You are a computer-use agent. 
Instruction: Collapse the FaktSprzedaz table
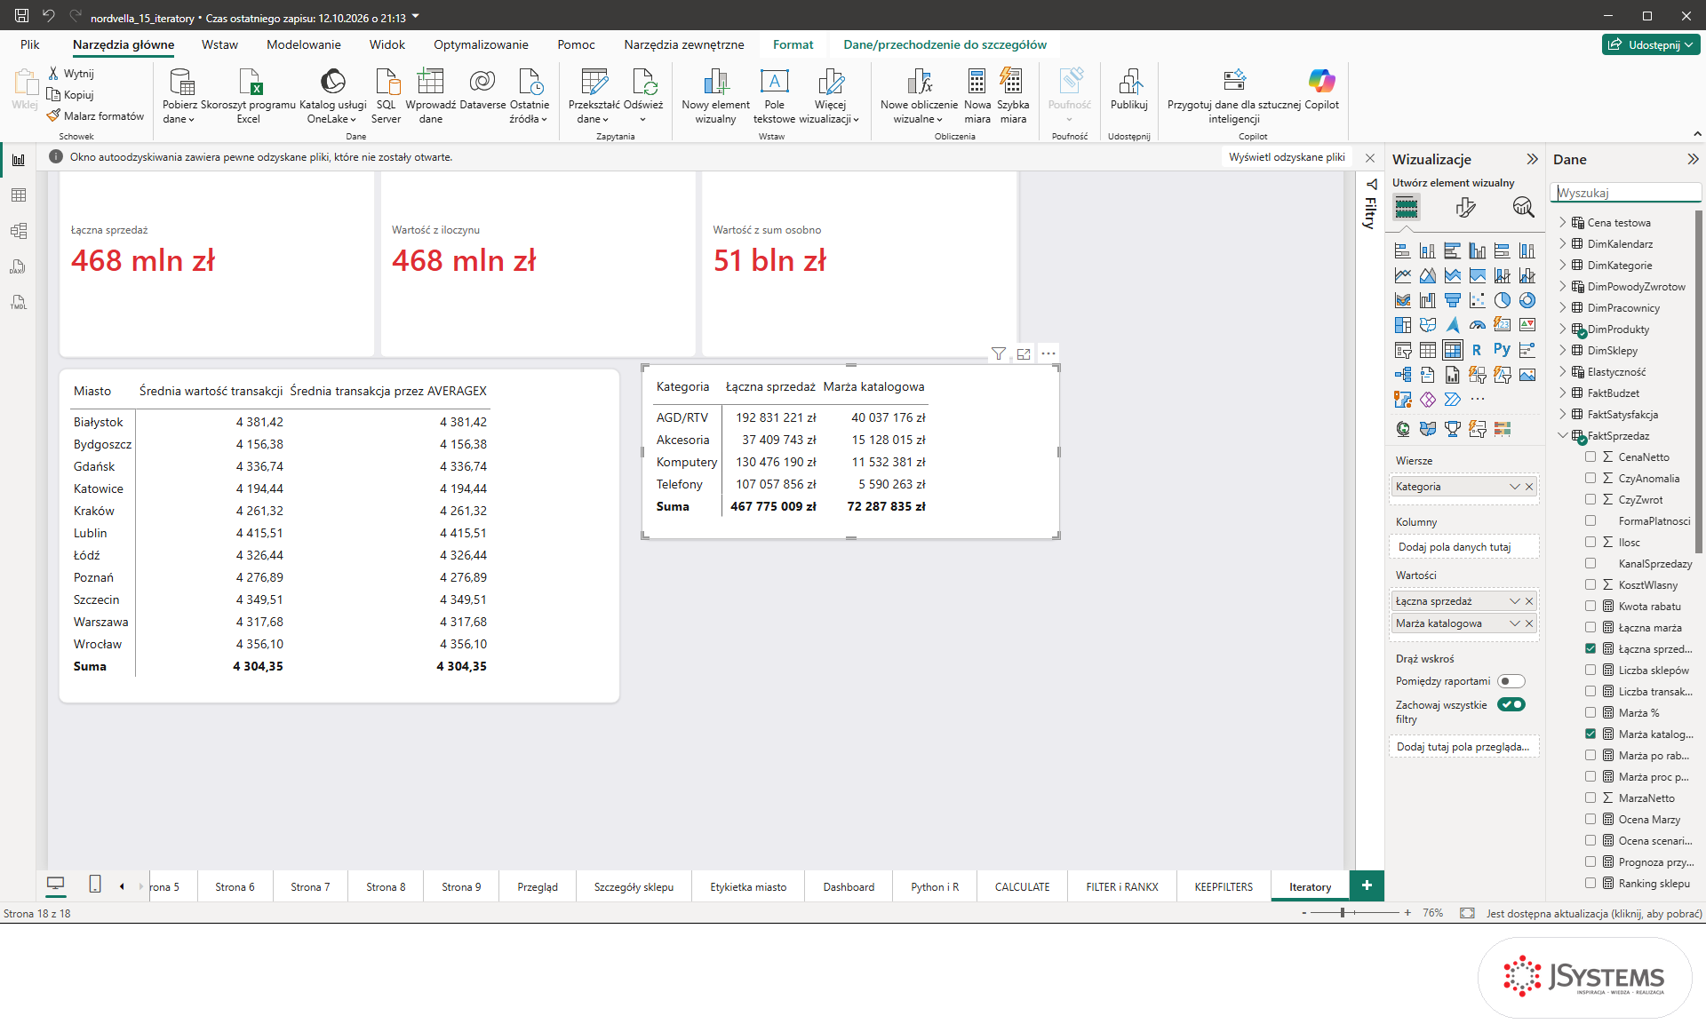pos(1563,435)
